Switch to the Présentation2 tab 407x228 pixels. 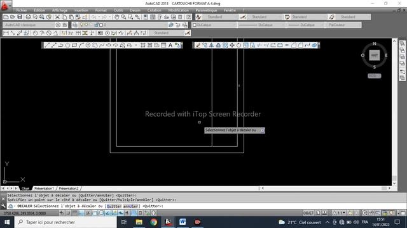(x=69, y=189)
